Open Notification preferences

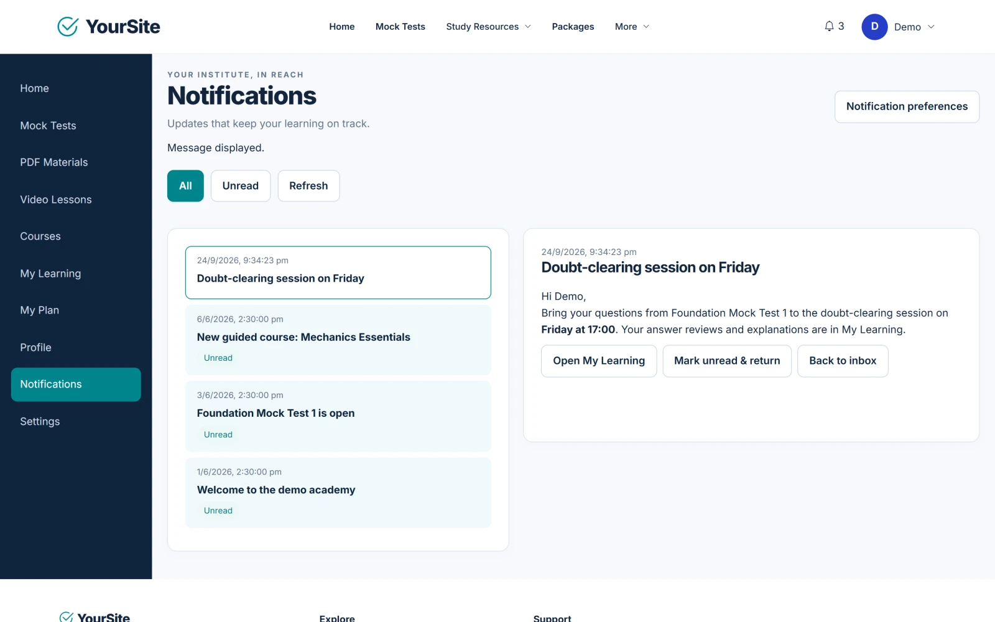click(x=907, y=106)
